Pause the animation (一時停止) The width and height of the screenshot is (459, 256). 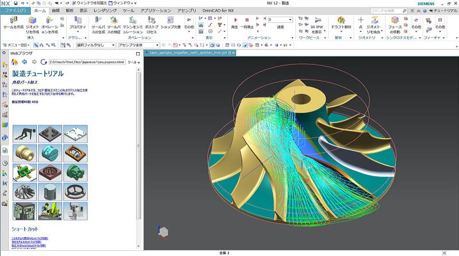247,20
